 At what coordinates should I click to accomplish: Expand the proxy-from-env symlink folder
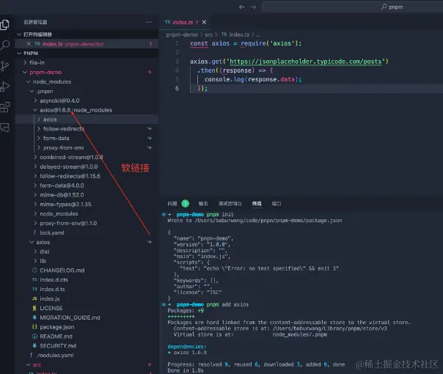point(87,147)
